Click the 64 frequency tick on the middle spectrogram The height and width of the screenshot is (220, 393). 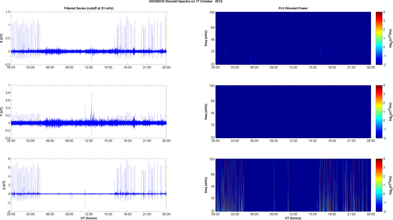(x=213, y=101)
